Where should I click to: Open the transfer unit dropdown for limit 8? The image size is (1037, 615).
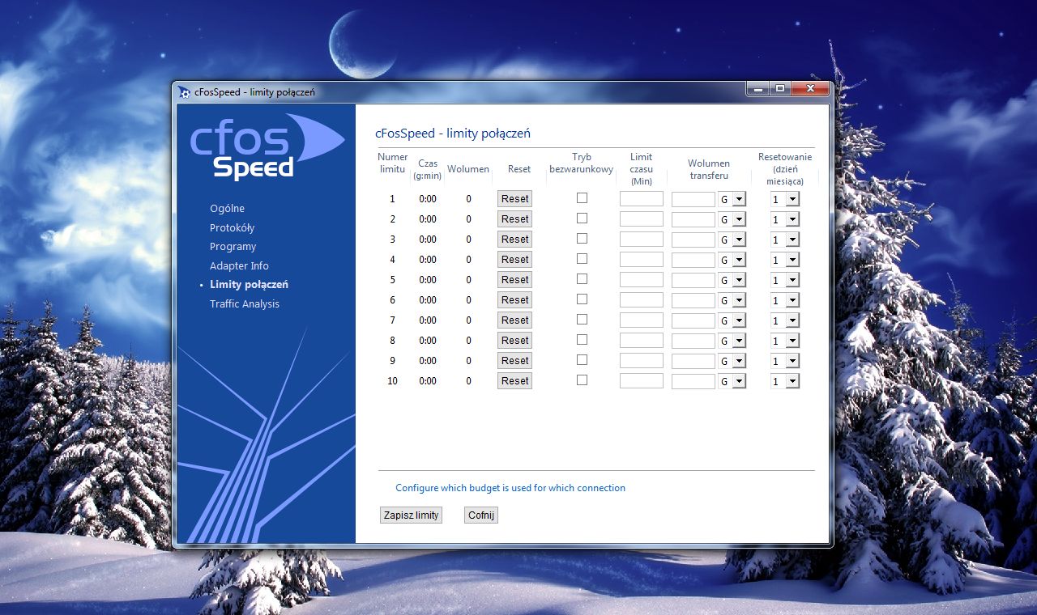click(x=732, y=341)
